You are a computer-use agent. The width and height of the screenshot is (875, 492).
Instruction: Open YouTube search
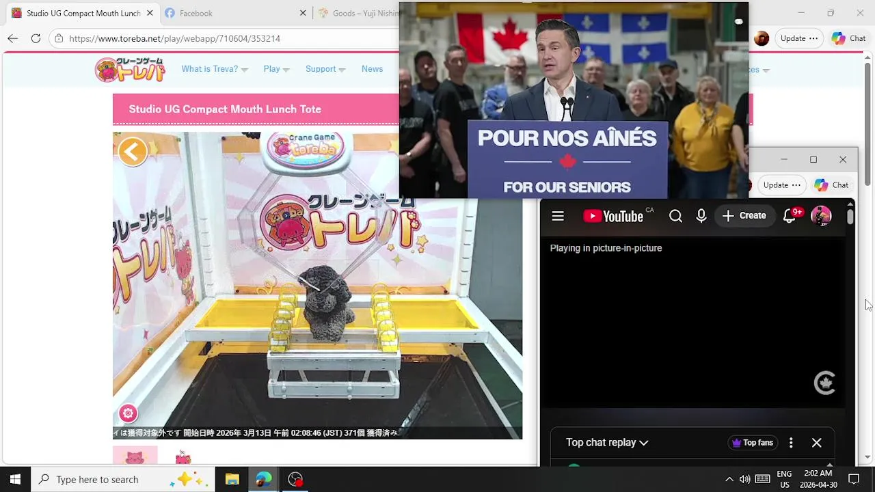(x=675, y=216)
